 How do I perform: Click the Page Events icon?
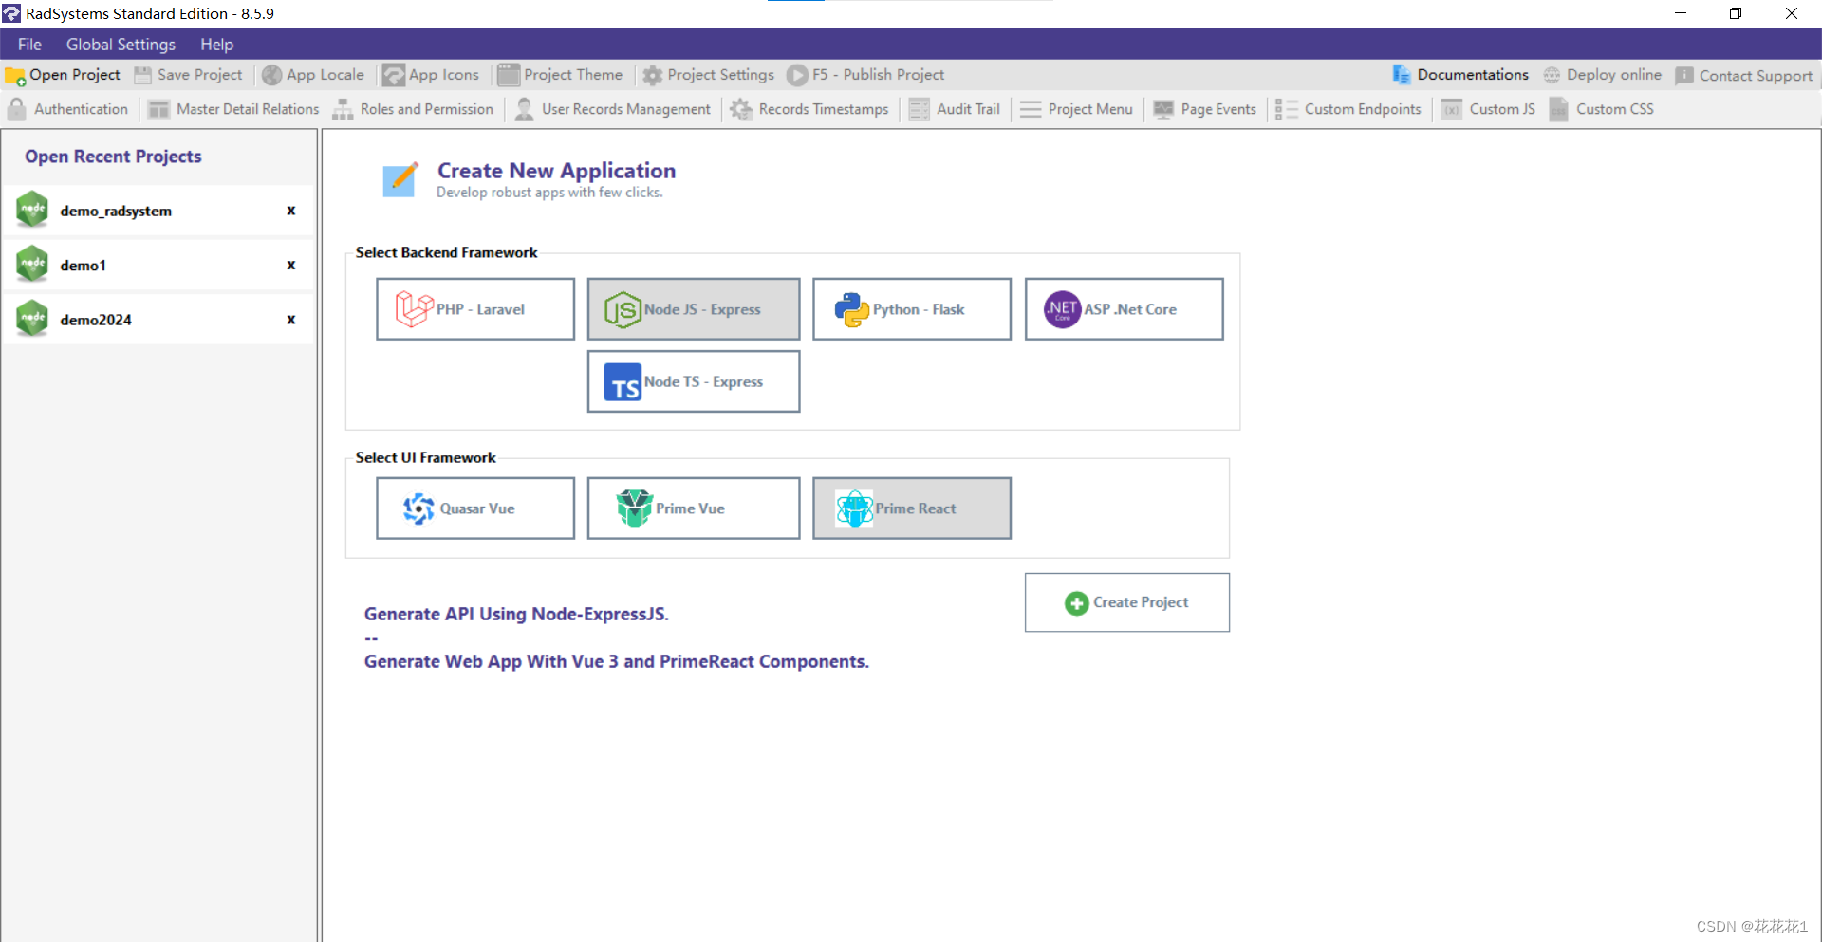tap(1163, 110)
